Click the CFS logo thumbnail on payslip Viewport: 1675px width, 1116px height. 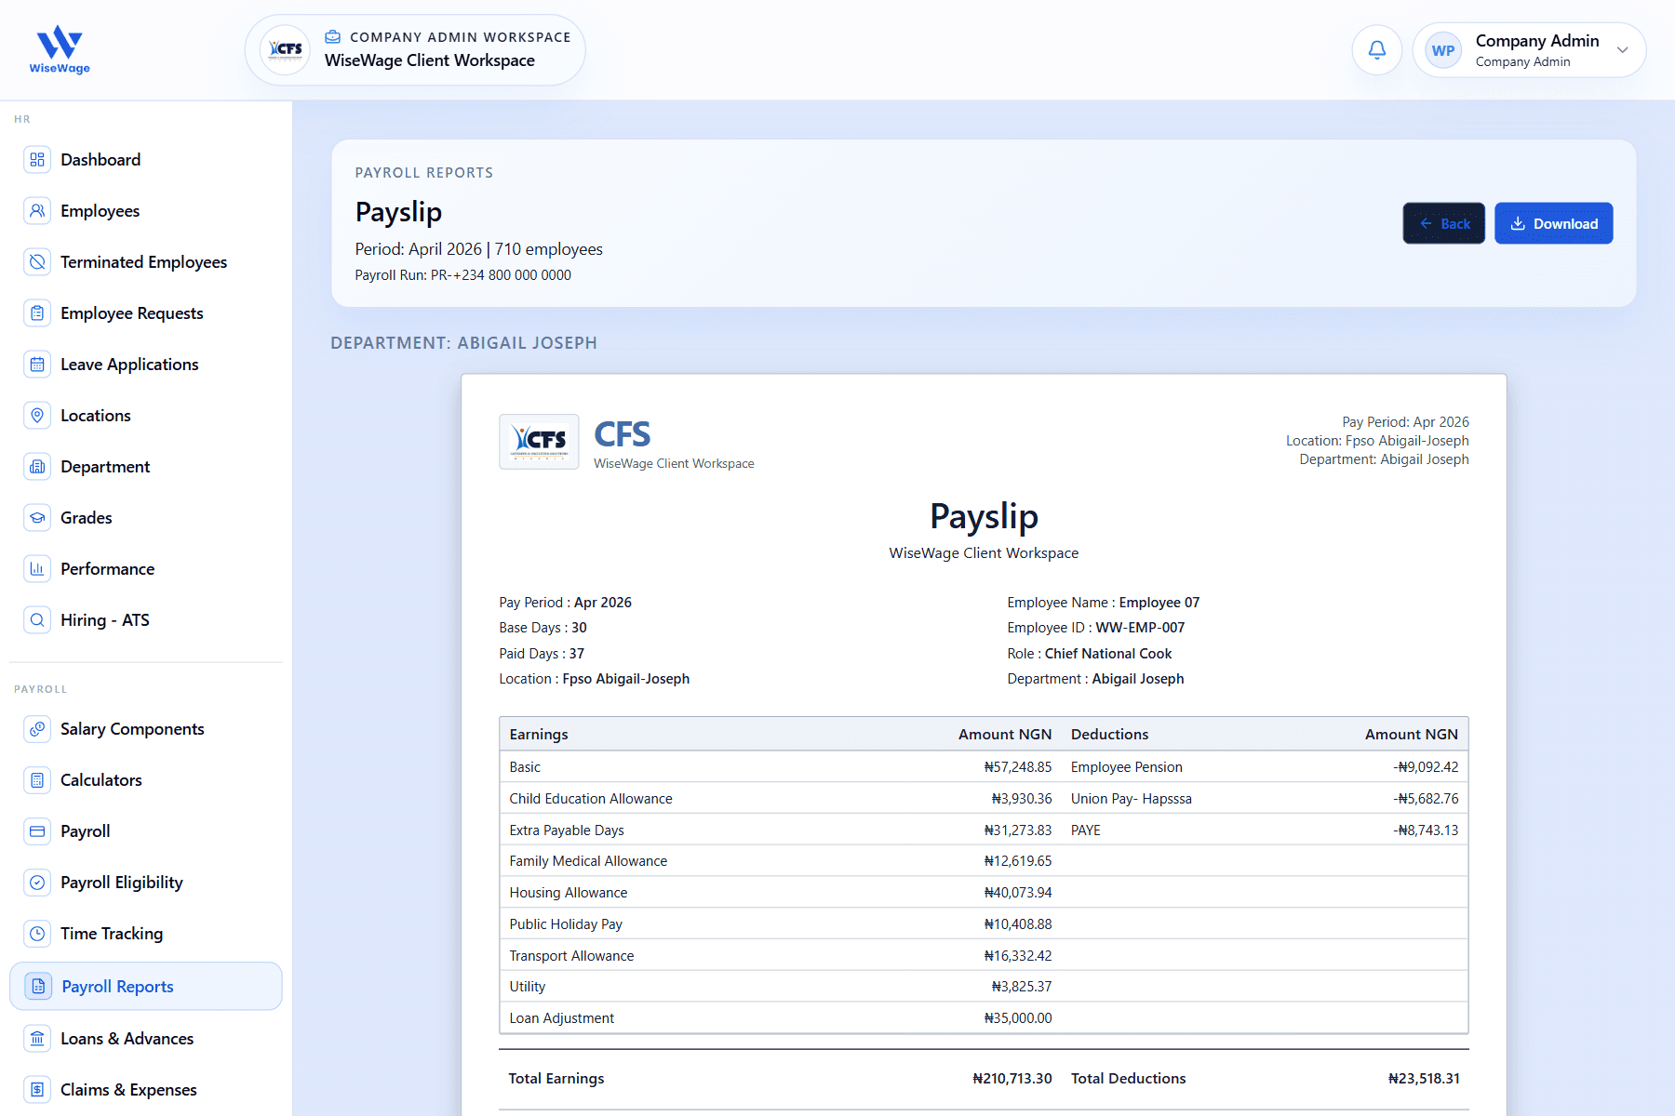(x=539, y=442)
